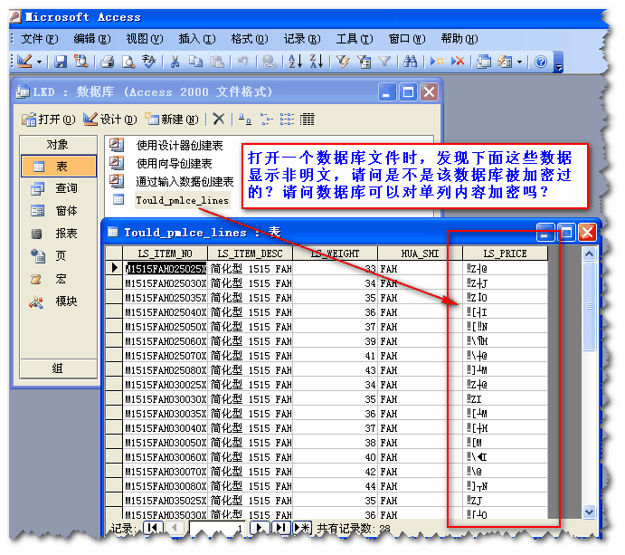Switch LKD window to list view
625x555 pixels.
pos(287,119)
